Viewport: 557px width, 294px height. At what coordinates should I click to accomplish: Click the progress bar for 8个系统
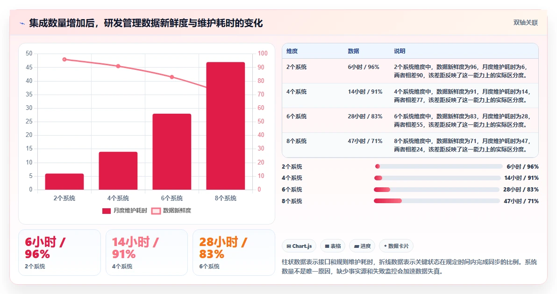(437, 201)
